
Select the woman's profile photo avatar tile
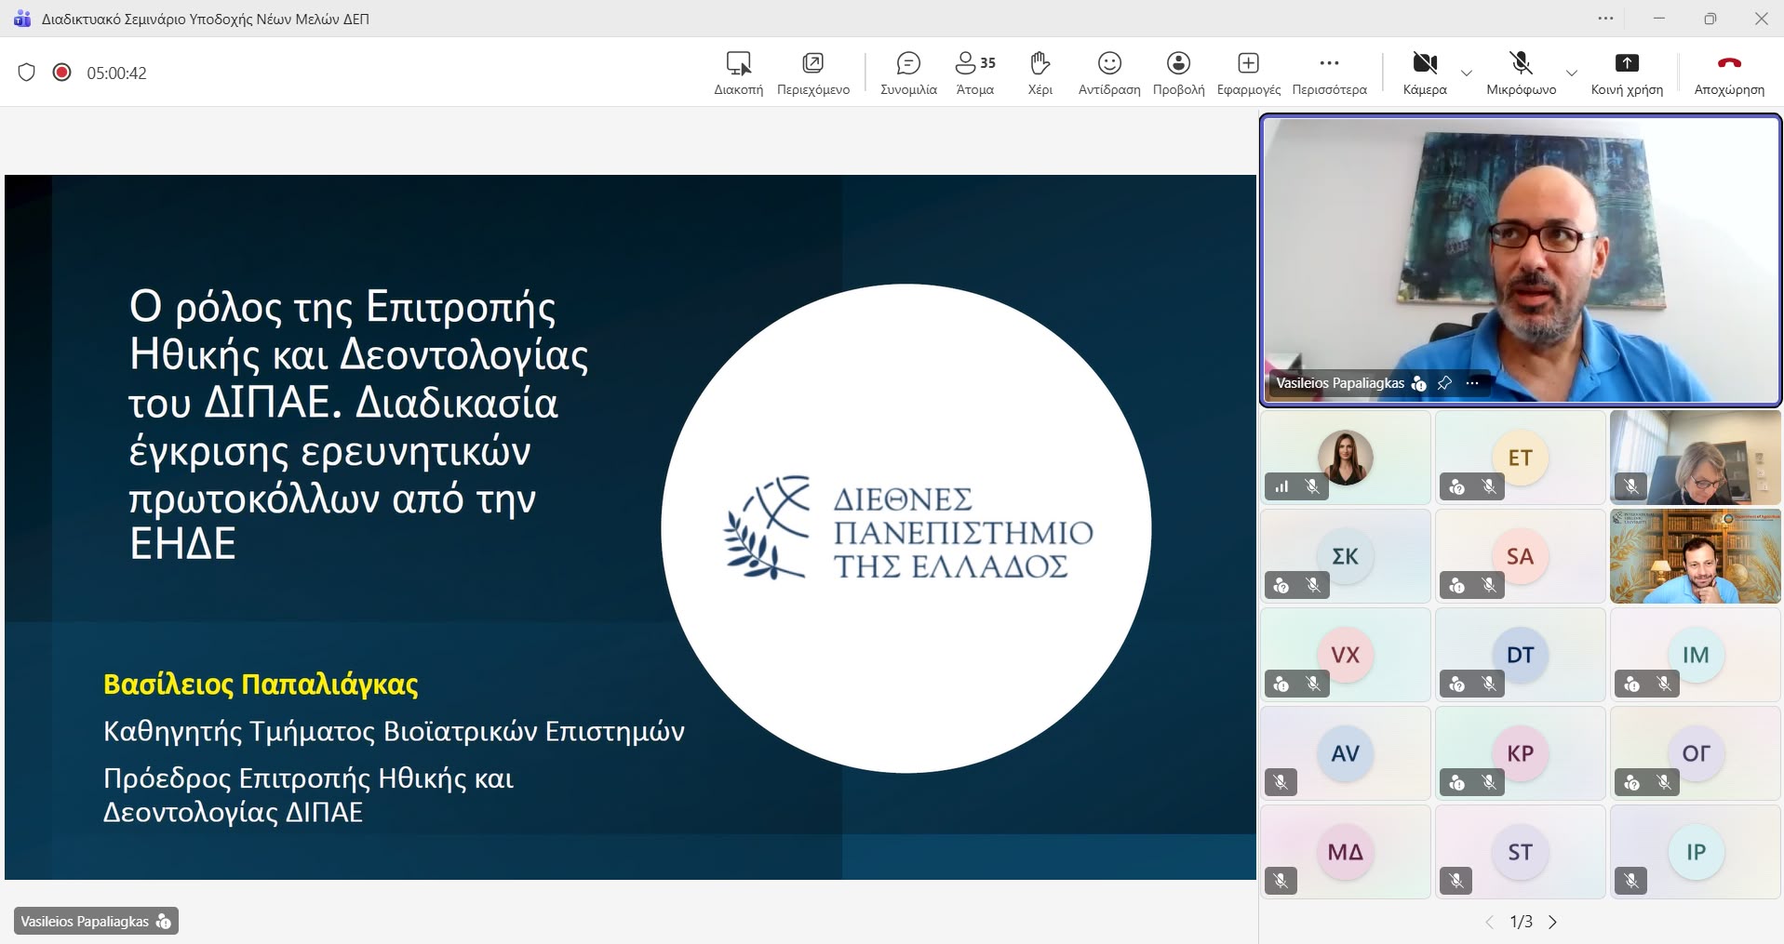click(1345, 458)
